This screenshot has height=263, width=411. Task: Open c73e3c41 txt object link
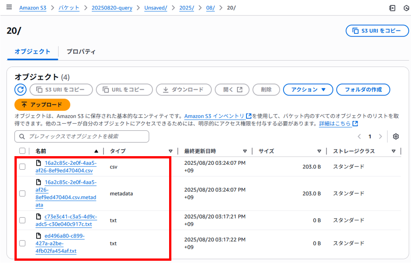pos(66,220)
